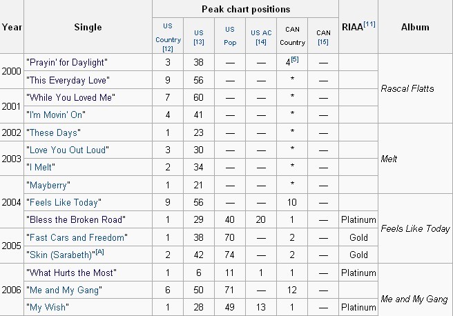Open the "Feels Like Today" single link

click(x=64, y=202)
